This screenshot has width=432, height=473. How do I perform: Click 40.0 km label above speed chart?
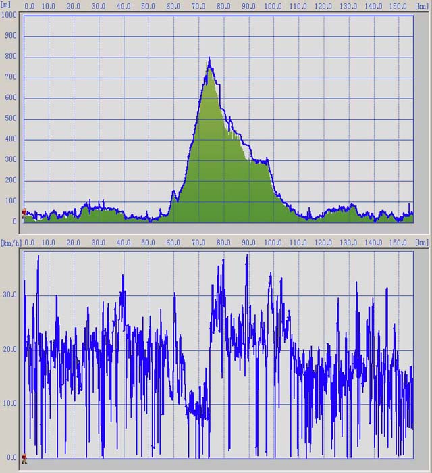click(124, 243)
